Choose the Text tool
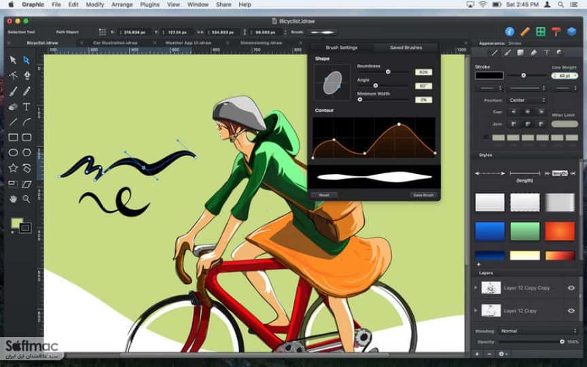 (x=26, y=107)
